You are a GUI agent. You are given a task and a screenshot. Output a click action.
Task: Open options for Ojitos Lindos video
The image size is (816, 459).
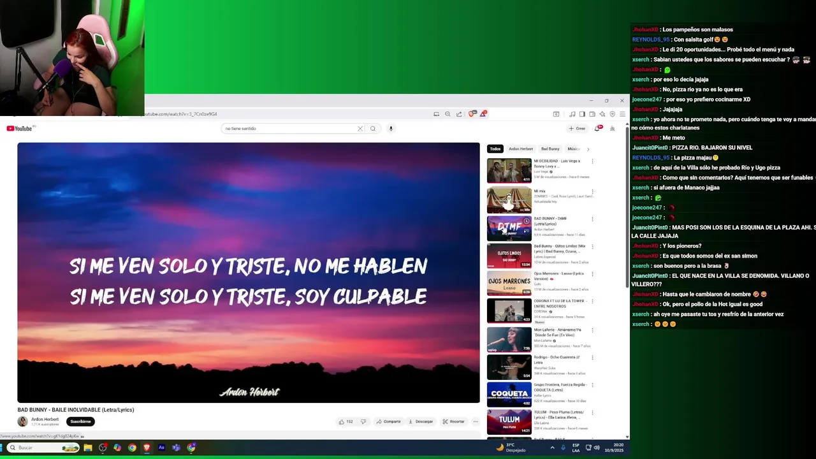(592, 246)
